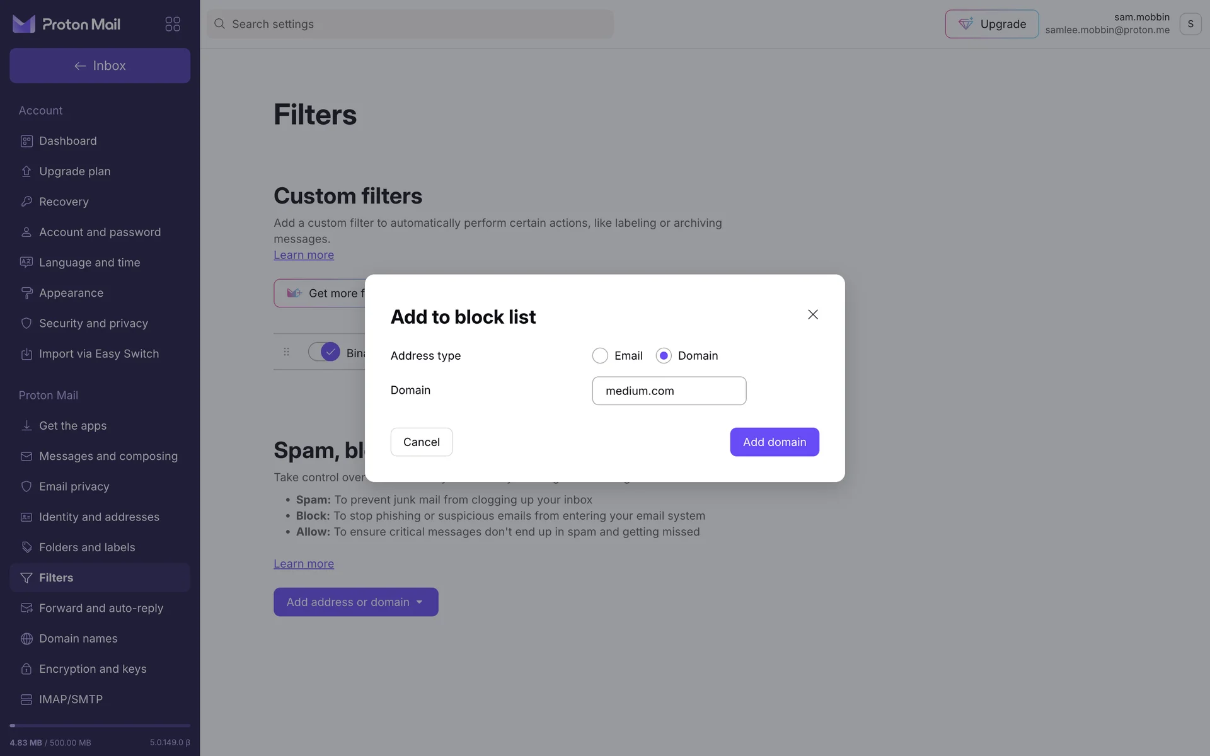Close the Add to block list dialog
This screenshot has width=1210, height=756.
[x=812, y=314]
